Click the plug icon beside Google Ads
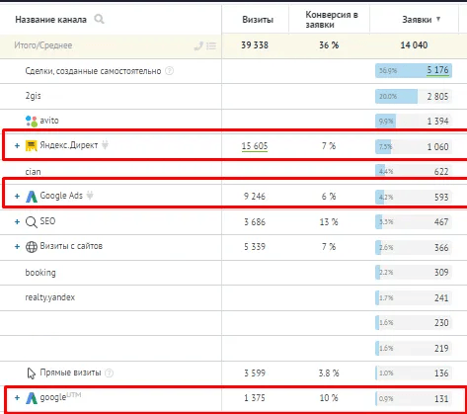This screenshot has height=414, width=467. coord(90,195)
